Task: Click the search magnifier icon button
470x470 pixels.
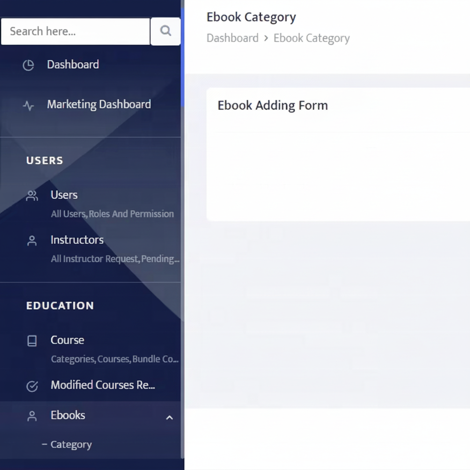Action: (165, 31)
